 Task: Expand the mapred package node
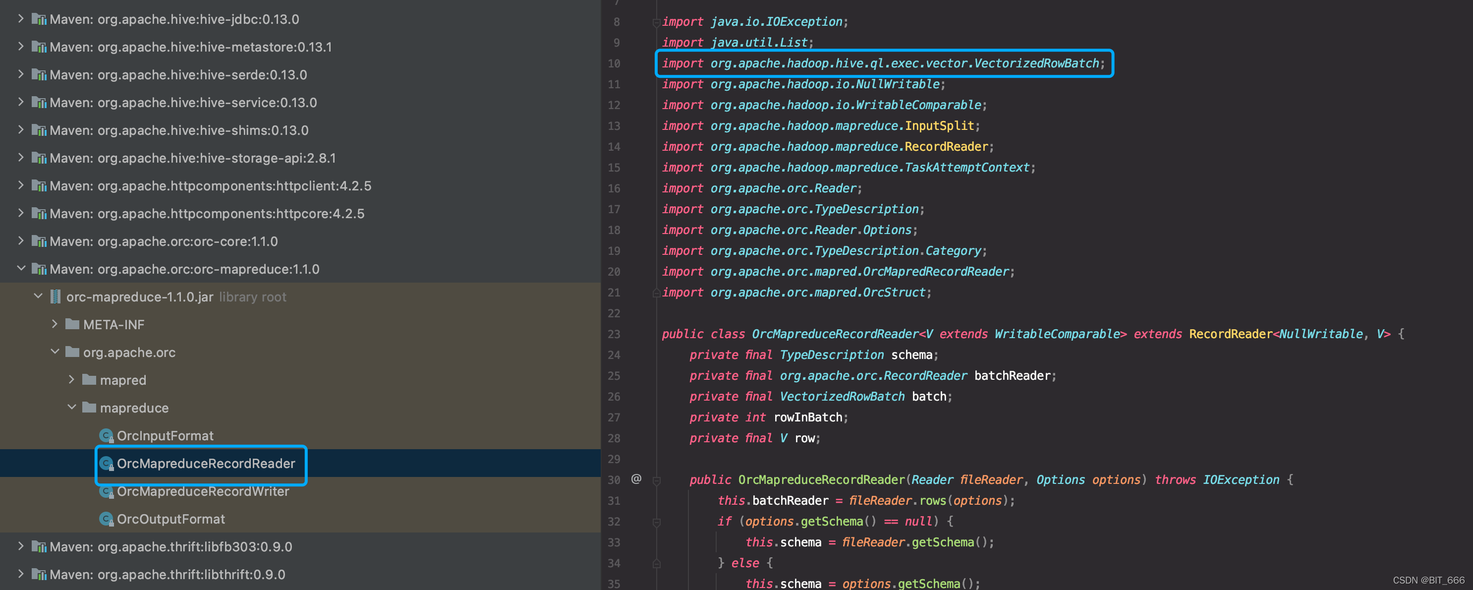tap(72, 379)
